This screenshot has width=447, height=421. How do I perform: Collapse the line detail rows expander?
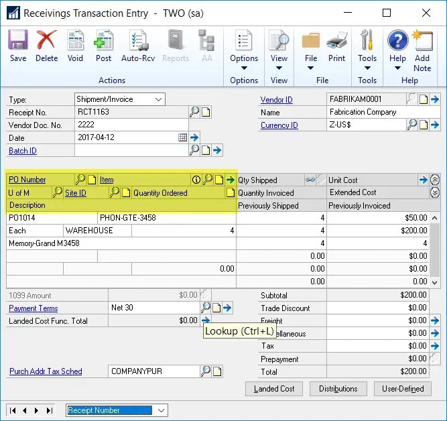pyautogui.click(x=435, y=180)
